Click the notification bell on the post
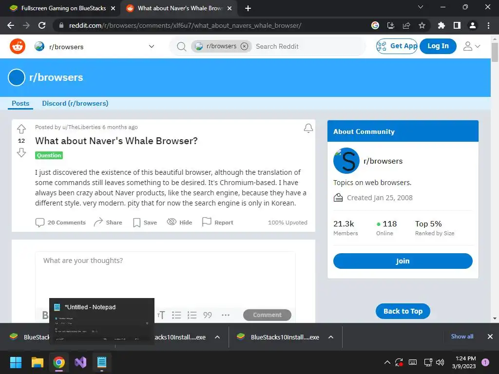 point(308,128)
